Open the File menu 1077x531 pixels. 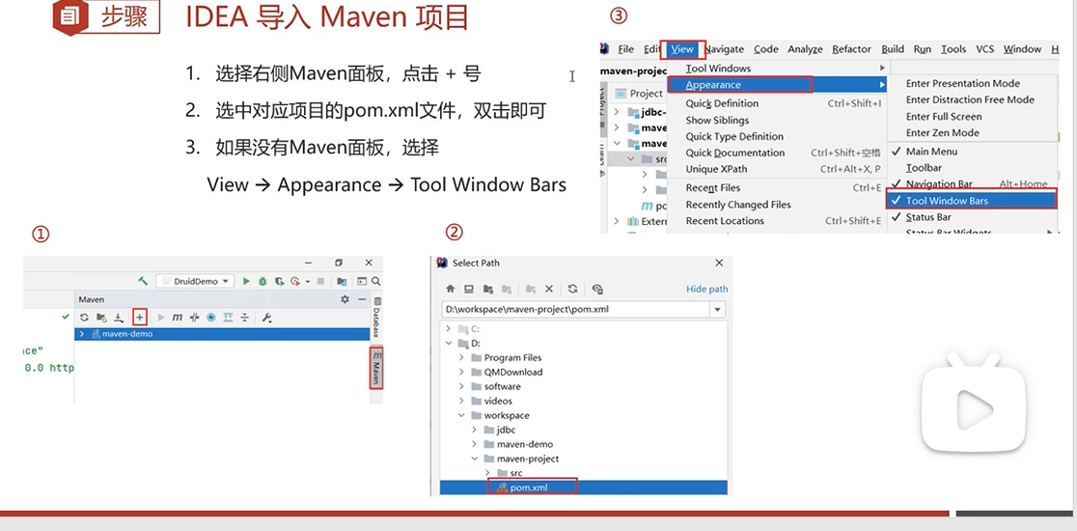pyautogui.click(x=625, y=49)
